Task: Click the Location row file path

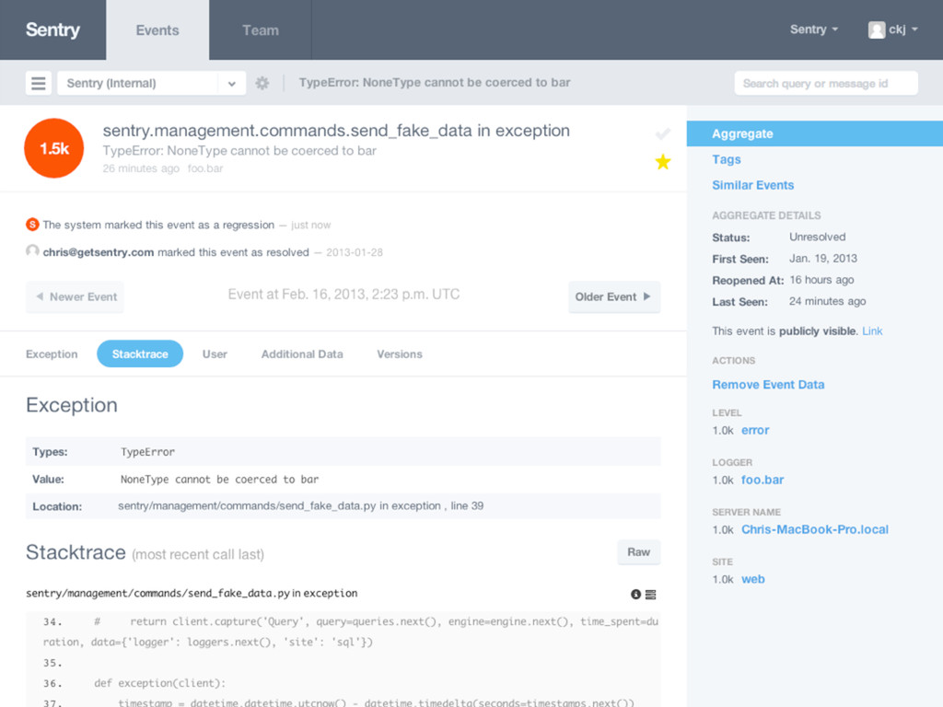Action: point(301,506)
